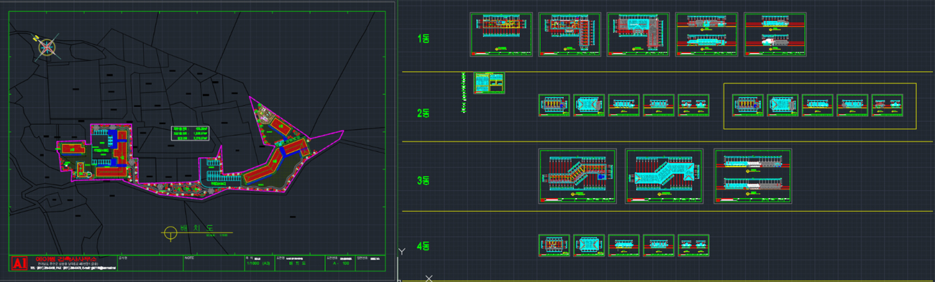Open the second sheet inside the yellow frame
Viewport: 935px width, 282px height.
point(783,105)
